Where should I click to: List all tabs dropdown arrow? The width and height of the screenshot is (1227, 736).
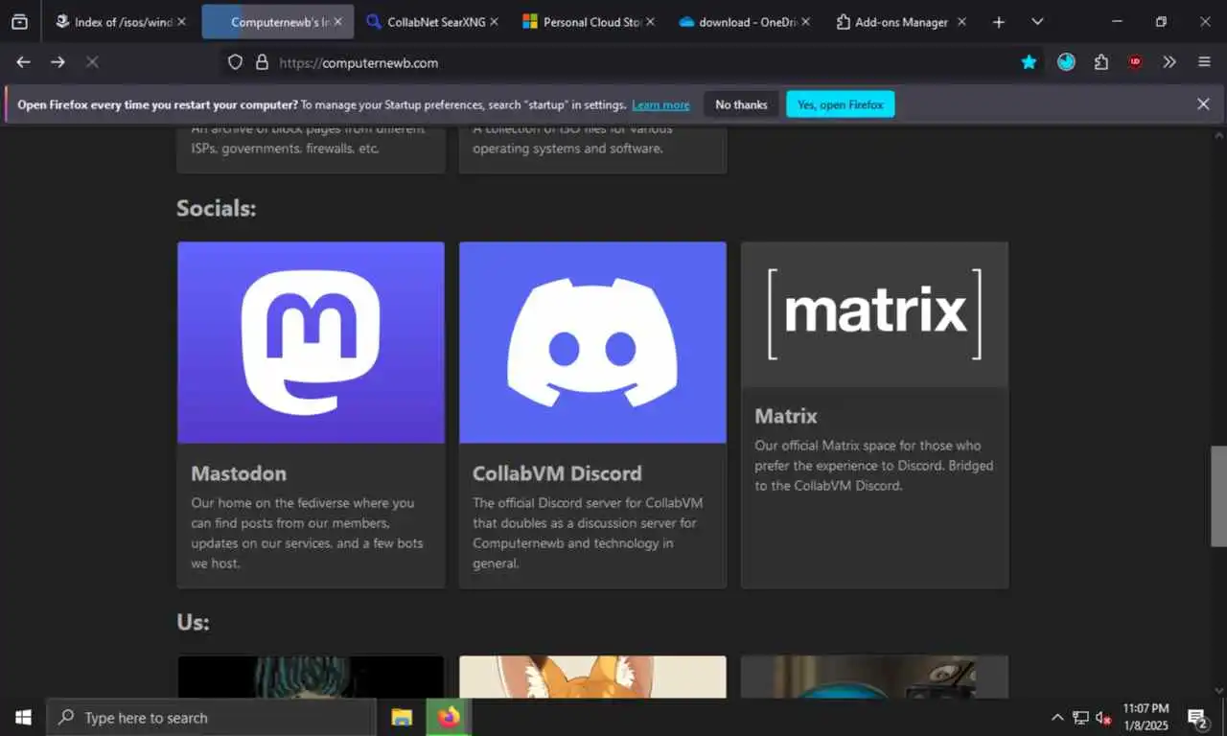pyautogui.click(x=1037, y=21)
